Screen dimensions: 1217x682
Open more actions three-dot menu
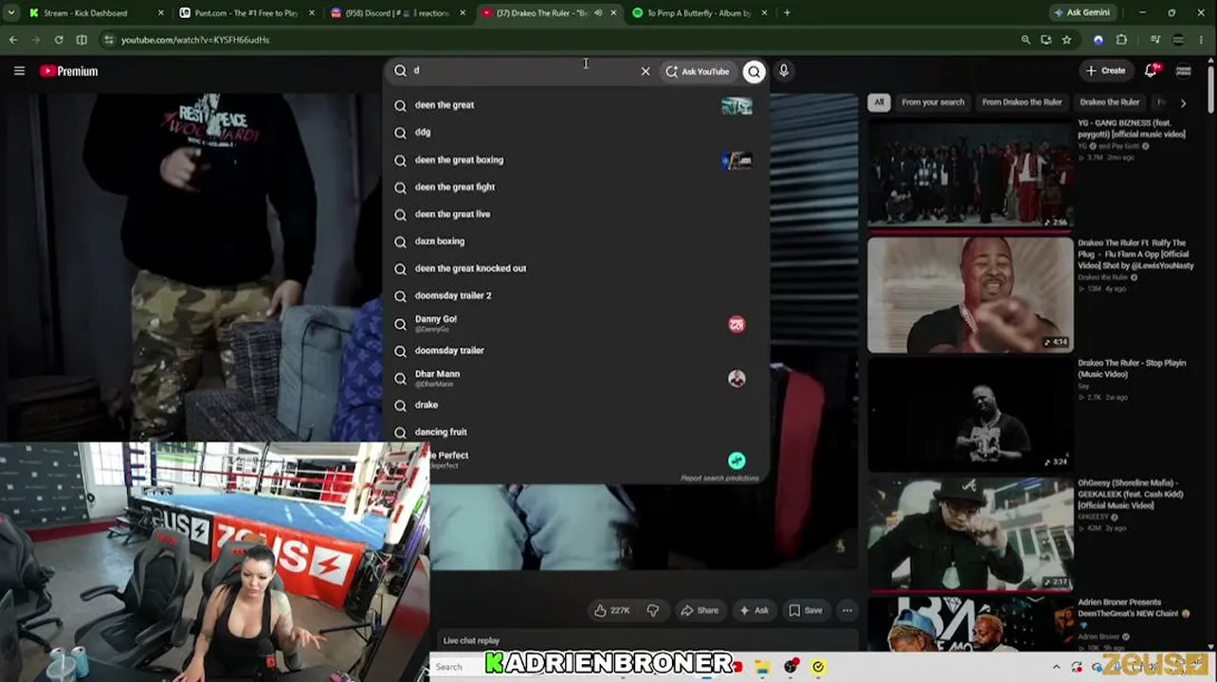pos(847,611)
